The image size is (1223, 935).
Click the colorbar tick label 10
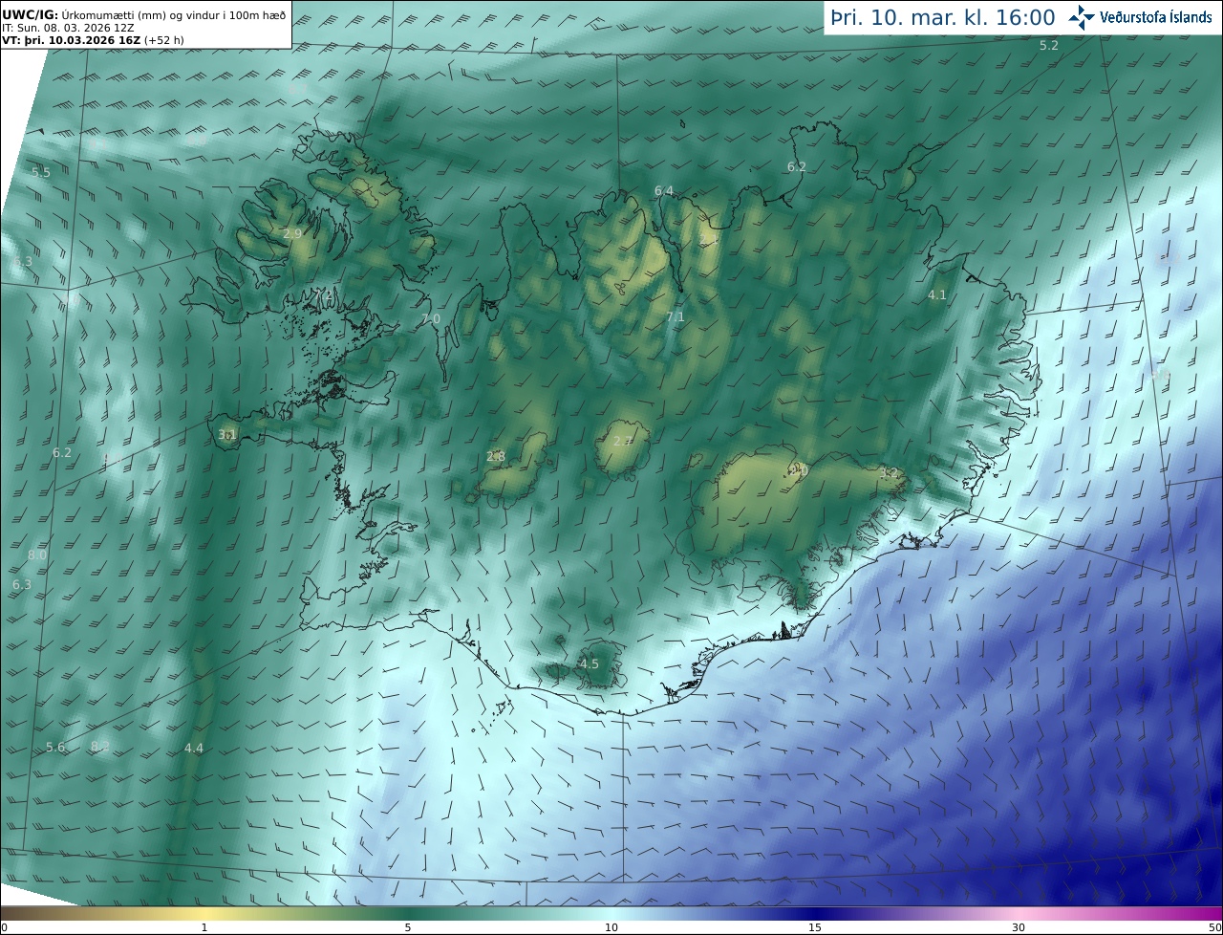coord(611,927)
